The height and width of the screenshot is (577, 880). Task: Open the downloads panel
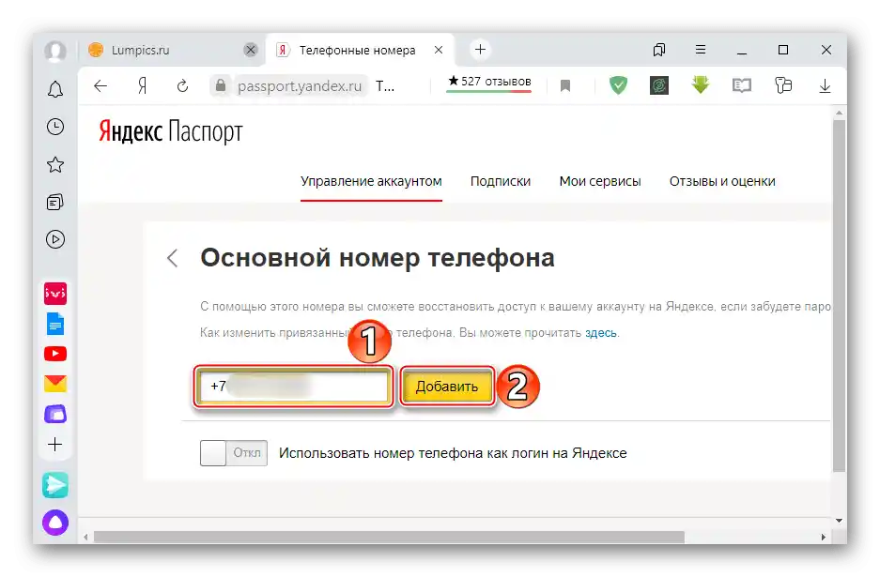[825, 85]
